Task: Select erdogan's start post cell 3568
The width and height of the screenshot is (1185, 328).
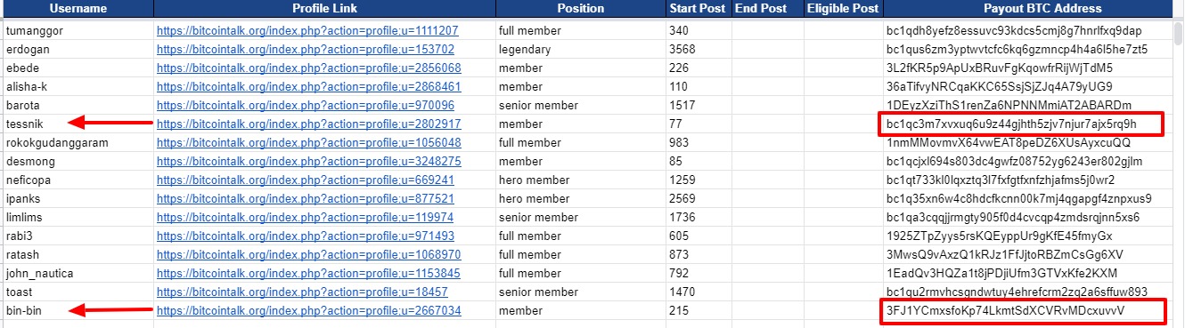Action: click(698, 49)
